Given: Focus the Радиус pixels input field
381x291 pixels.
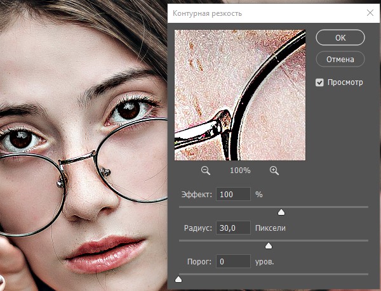Looking at the screenshot, I should [x=233, y=228].
